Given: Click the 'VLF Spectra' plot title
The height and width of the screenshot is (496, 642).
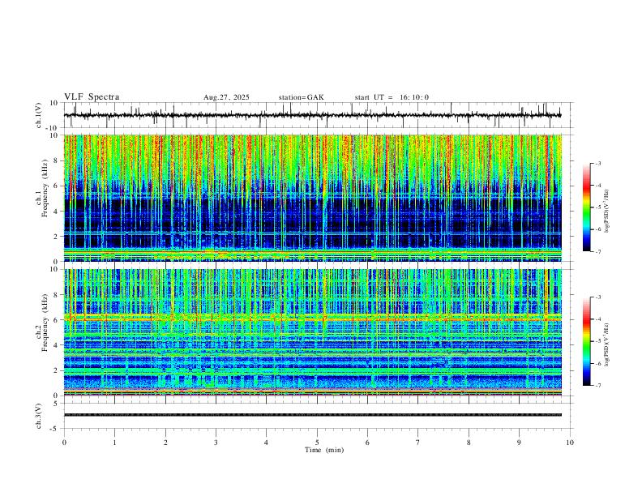Looking at the screenshot, I should [92, 97].
